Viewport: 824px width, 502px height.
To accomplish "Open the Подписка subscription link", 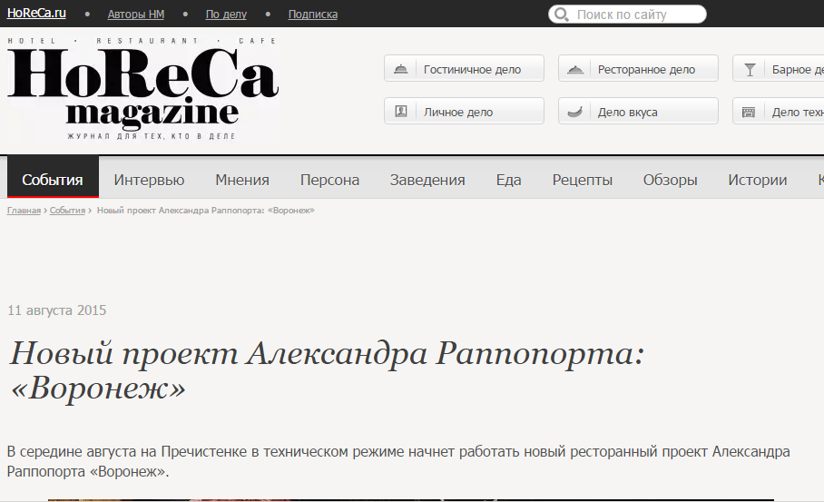I will tap(313, 15).
